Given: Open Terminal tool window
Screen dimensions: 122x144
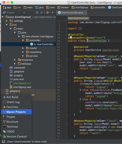Looking at the screenshot, I should [x=16, y=127].
